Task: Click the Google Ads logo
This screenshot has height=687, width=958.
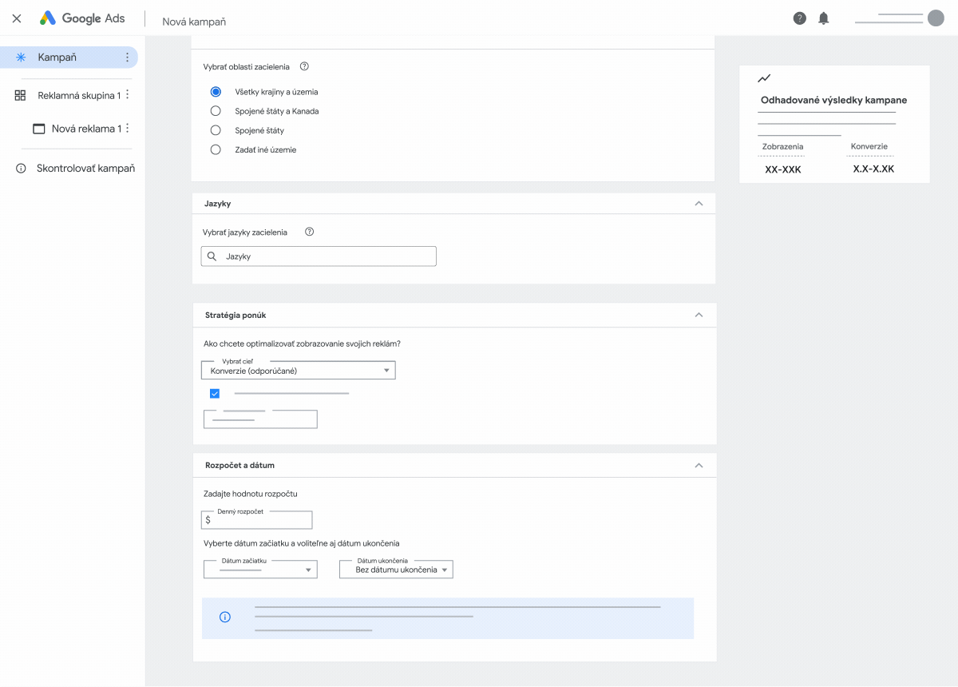Action: pos(82,18)
